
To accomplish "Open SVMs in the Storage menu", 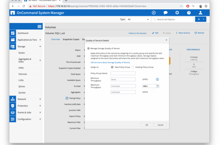I will (21, 68).
